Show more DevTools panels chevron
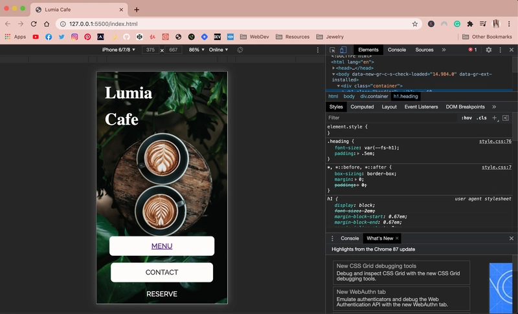Image resolution: width=518 pixels, height=314 pixels. point(444,50)
